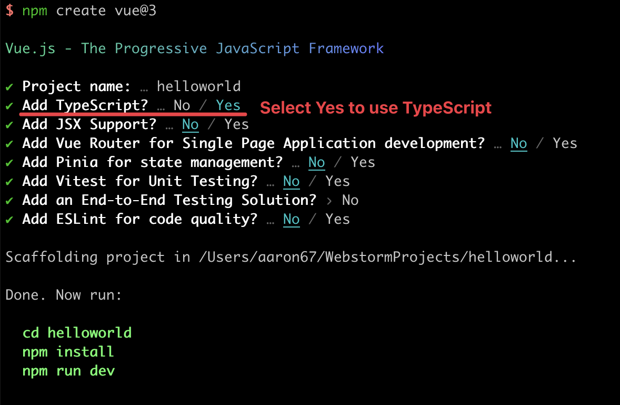Click the checkmark beside Add TypeScript

[9, 105]
